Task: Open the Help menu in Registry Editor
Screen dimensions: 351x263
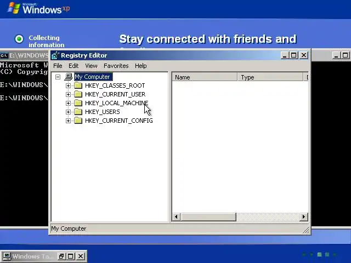Action: coord(140,66)
